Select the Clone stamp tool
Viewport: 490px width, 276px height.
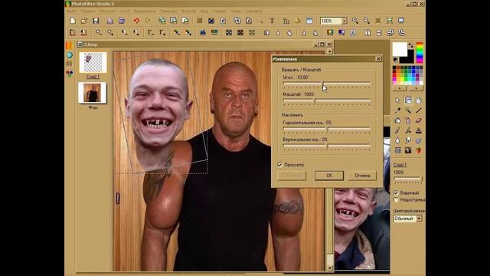coord(419,130)
